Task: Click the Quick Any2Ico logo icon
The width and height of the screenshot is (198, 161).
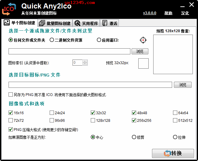Action: 9,9
